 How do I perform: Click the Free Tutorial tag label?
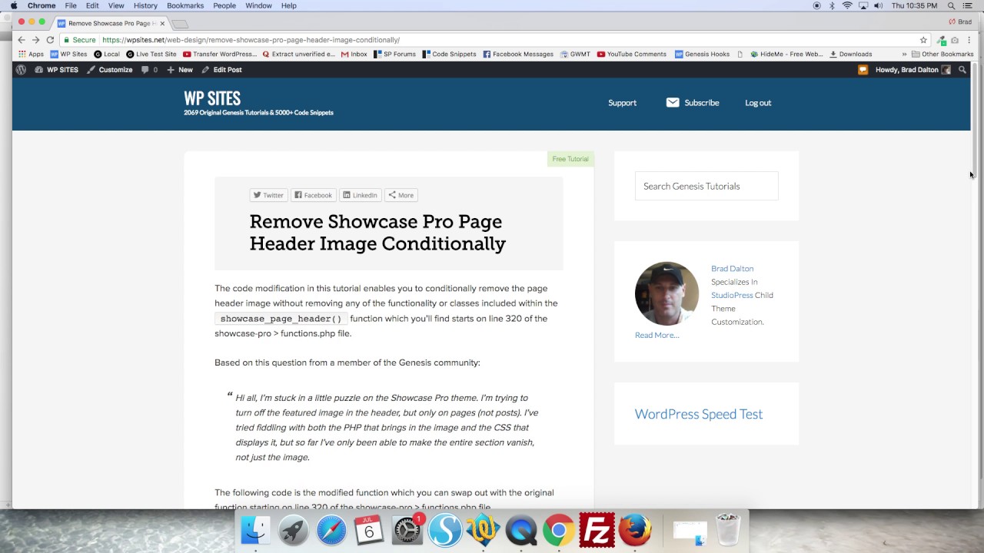point(570,159)
